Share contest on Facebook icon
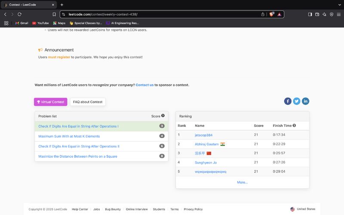The height and width of the screenshot is (215, 344). point(288,101)
